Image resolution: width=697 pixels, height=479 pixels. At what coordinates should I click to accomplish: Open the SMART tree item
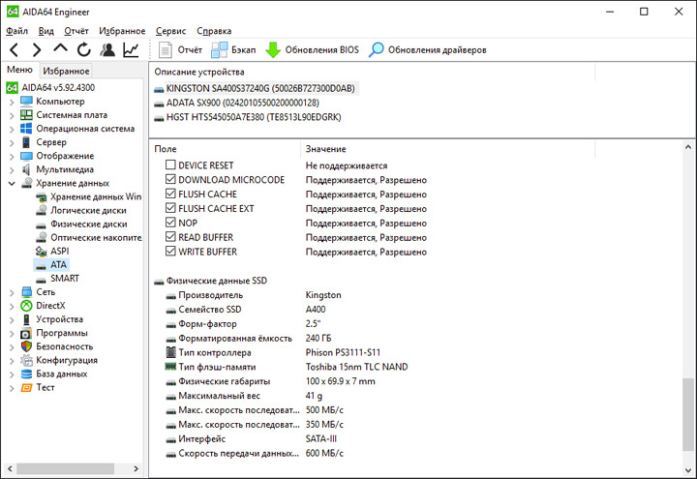pyautogui.click(x=65, y=279)
